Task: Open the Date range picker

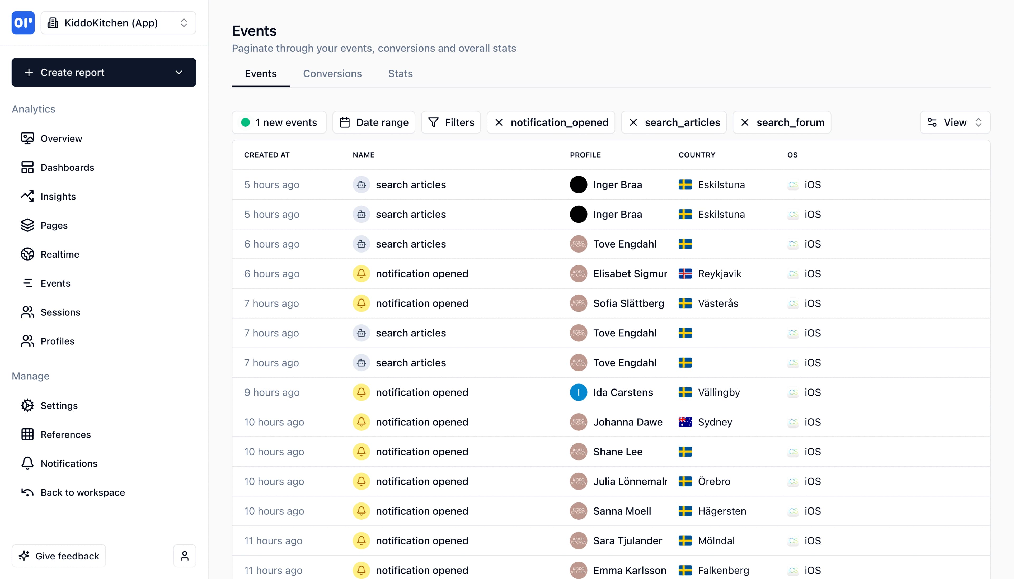Action: pos(373,122)
